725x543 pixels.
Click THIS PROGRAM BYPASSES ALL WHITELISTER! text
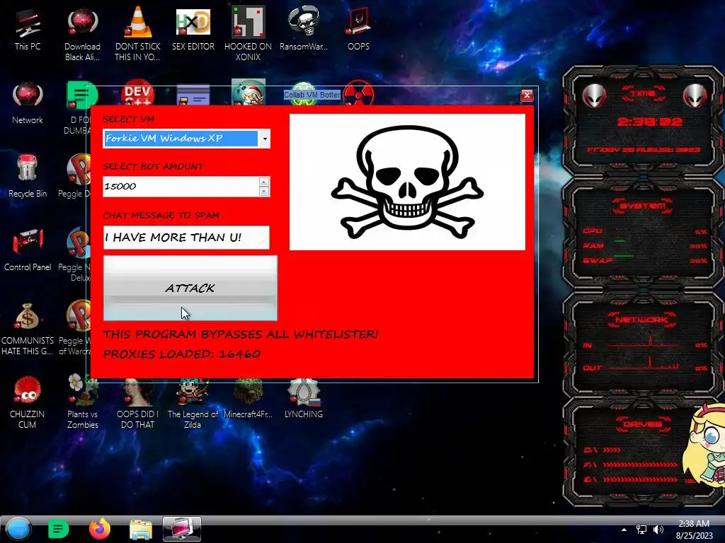point(241,334)
